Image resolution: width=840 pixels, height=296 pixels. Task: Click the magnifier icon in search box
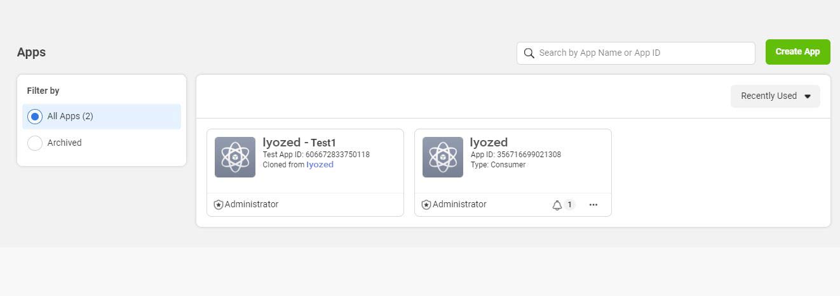(529, 53)
